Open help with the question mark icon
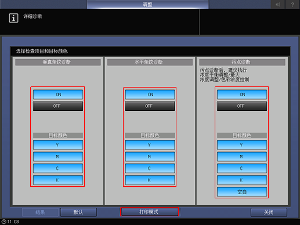 pos(292,4)
